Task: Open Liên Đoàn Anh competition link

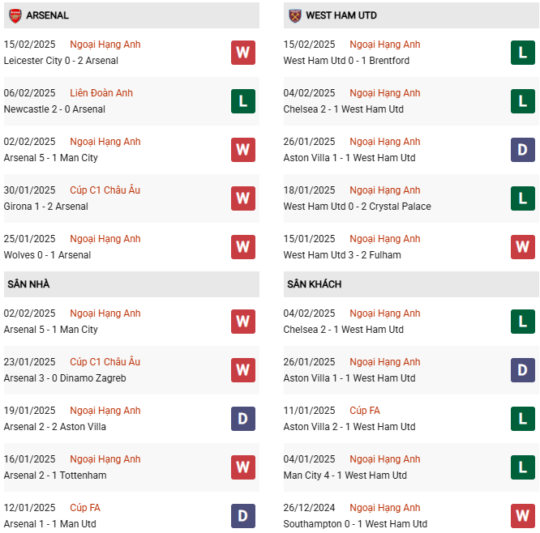Action: (x=101, y=93)
